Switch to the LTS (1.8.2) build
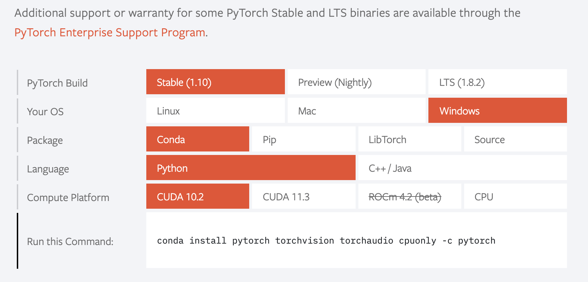The width and height of the screenshot is (588, 282). [x=497, y=82]
